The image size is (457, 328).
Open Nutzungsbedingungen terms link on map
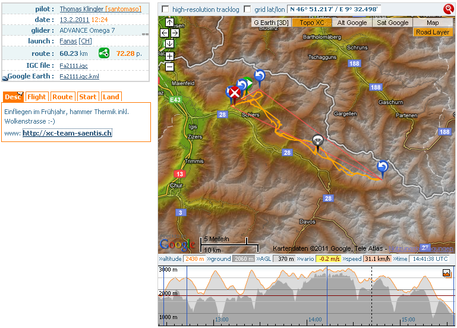pos(421,249)
